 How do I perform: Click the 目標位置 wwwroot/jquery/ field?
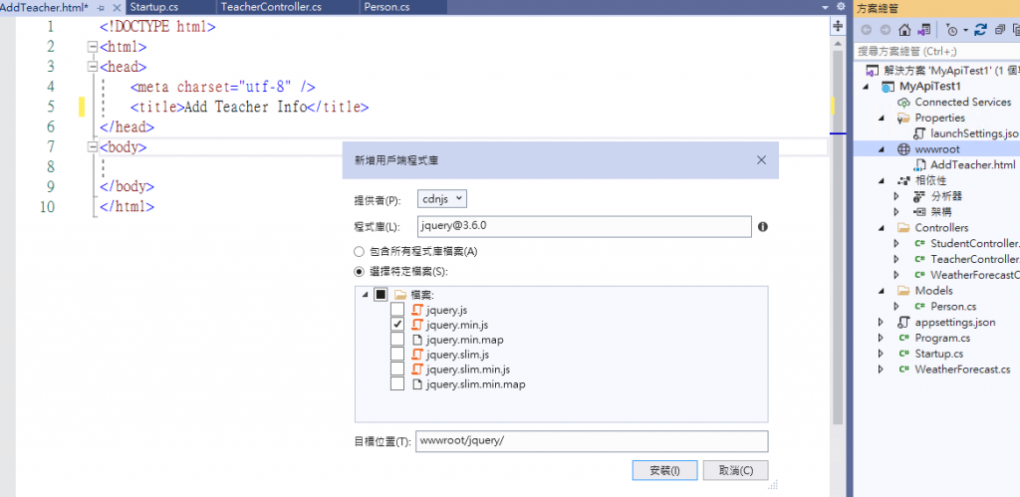tap(592, 441)
